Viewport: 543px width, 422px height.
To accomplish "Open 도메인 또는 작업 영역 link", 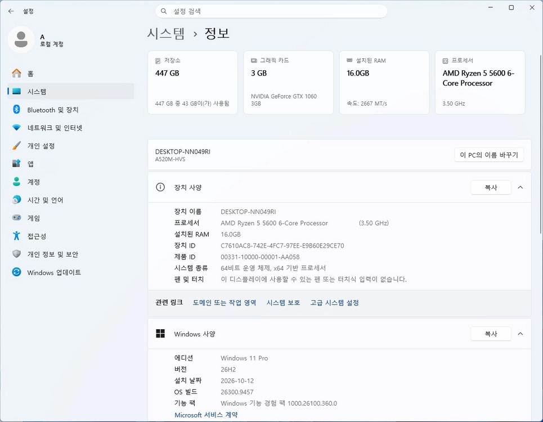I will [225, 303].
